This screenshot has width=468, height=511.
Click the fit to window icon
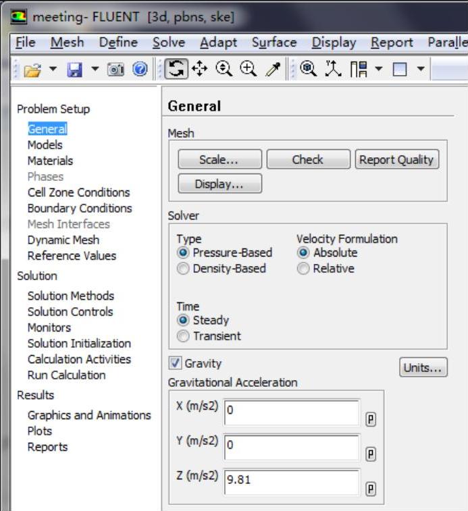[x=308, y=69]
